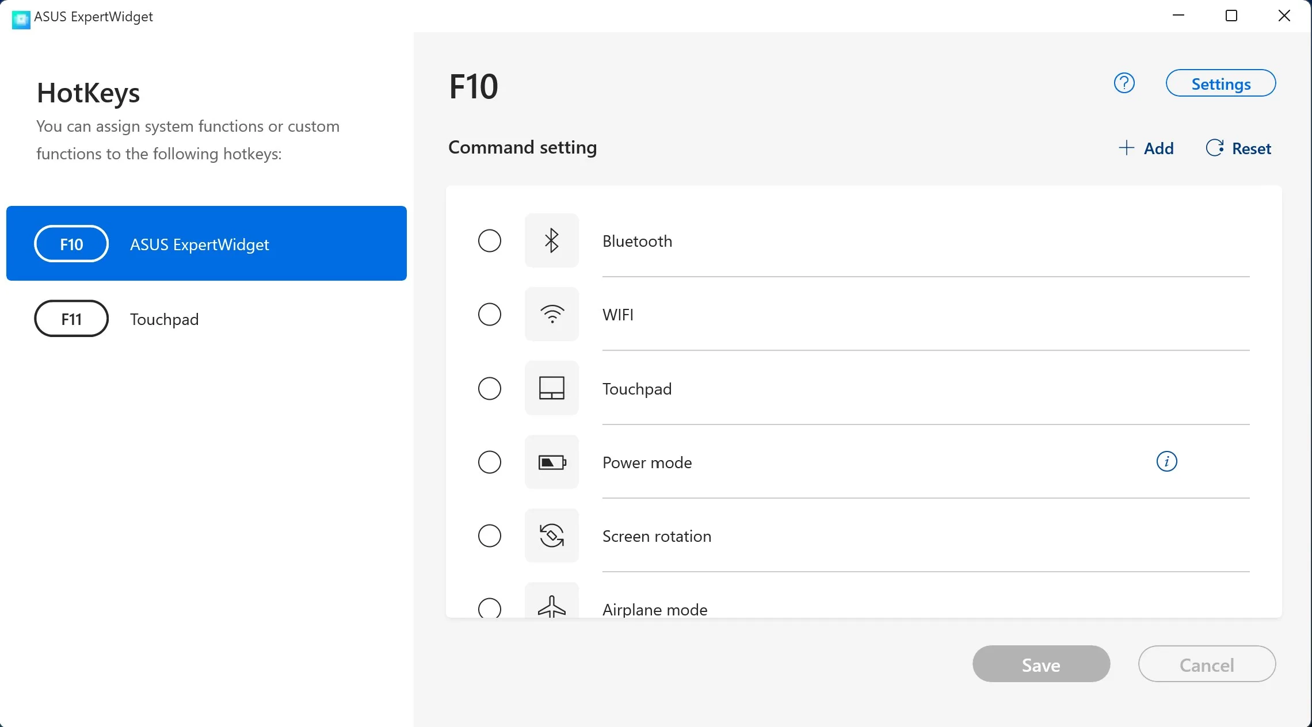
Task: Click the Power mode battery icon
Action: (551, 462)
